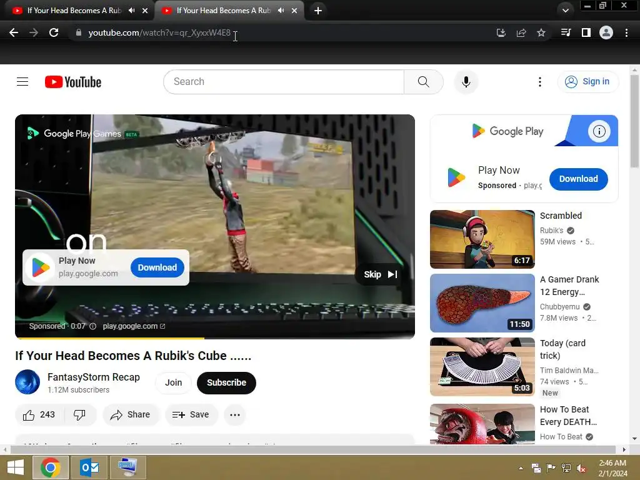Click the search magnifier button
Image resolution: width=640 pixels, height=480 pixels.
423,82
